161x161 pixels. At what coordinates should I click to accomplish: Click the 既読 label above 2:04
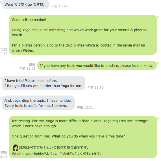tap(4, 153)
